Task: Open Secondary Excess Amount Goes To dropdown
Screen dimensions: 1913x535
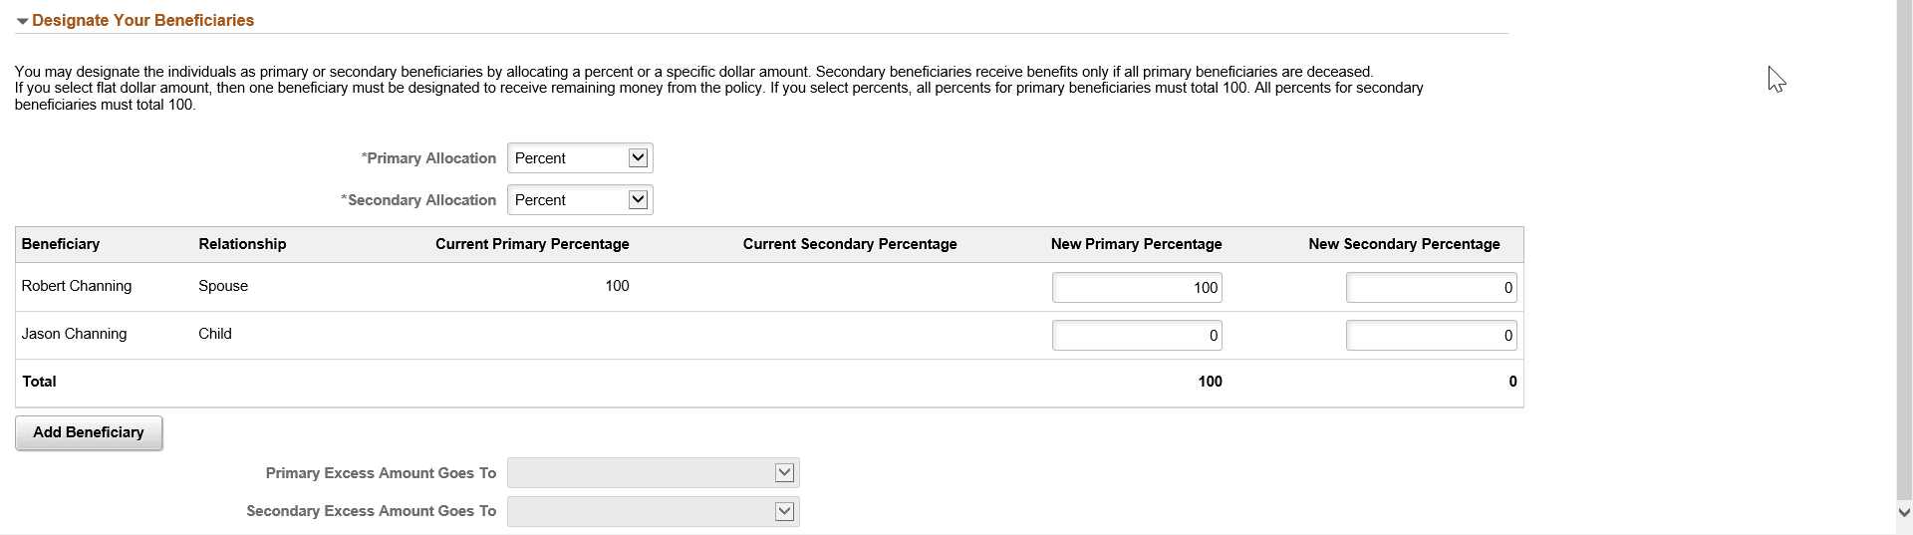Action: pyautogui.click(x=654, y=512)
